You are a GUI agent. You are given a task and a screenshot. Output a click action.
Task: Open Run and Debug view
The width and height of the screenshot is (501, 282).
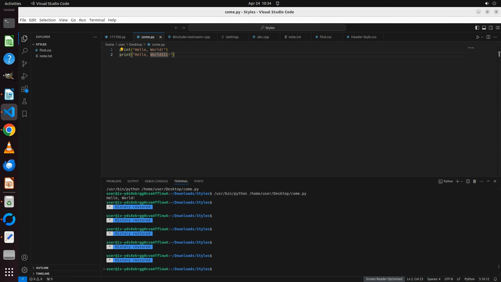25,76
